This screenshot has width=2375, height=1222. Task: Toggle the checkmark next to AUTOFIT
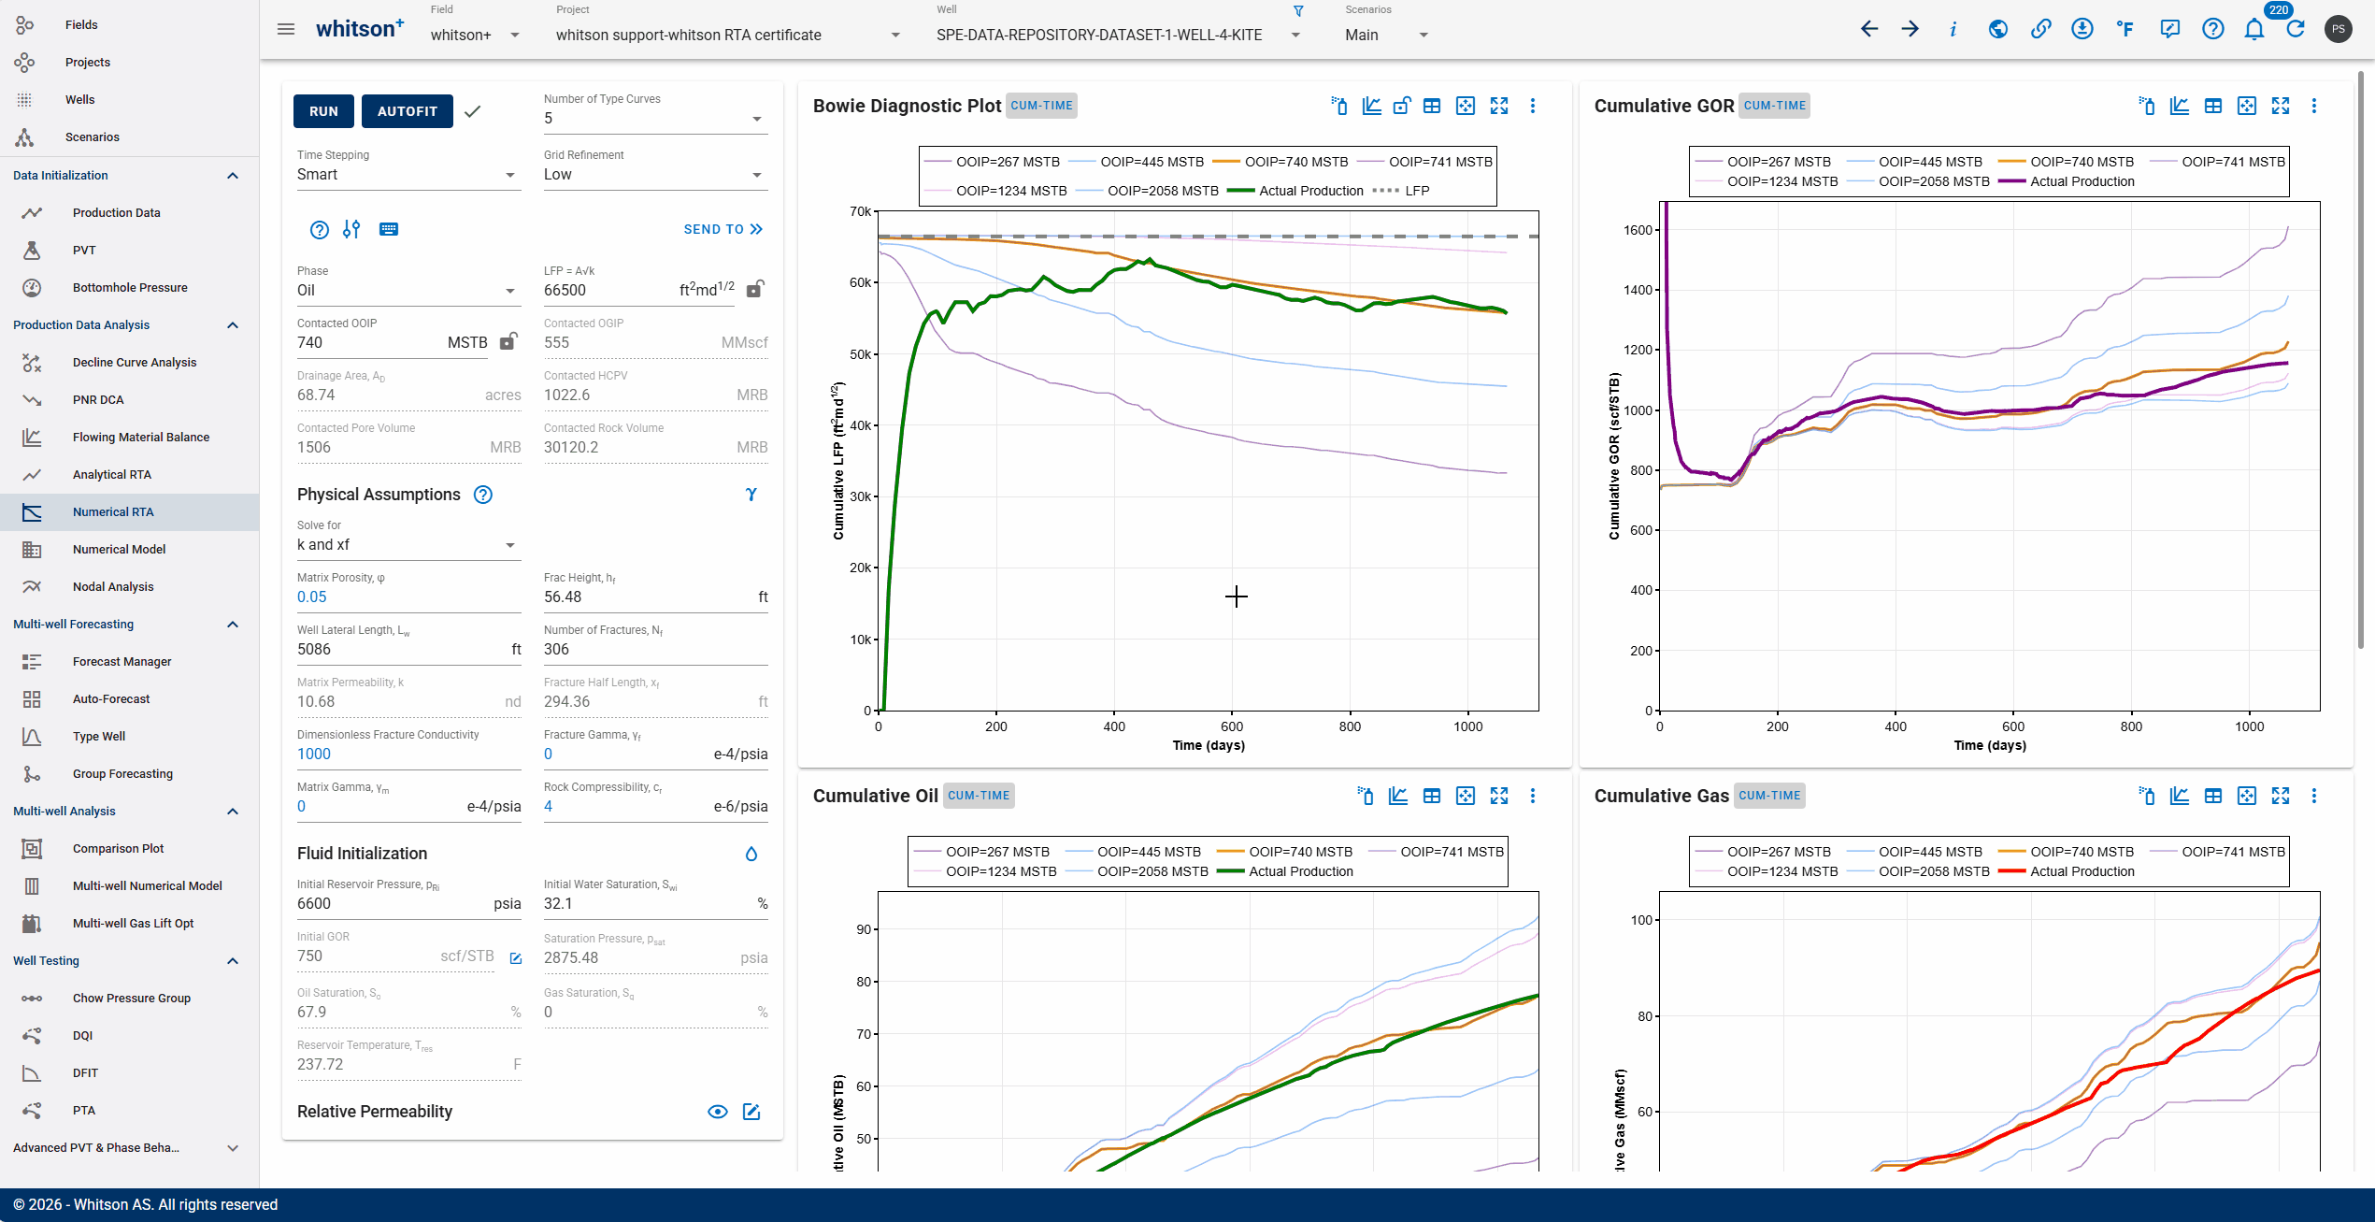(x=473, y=111)
